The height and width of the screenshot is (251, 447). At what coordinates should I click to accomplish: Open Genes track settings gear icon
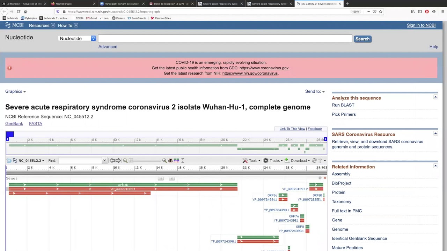(320, 178)
